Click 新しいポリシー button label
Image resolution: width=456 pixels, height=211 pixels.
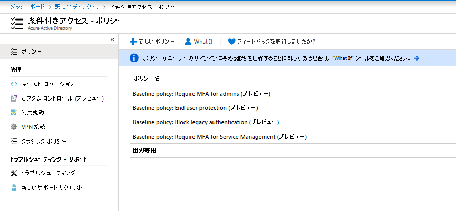click(x=157, y=42)
